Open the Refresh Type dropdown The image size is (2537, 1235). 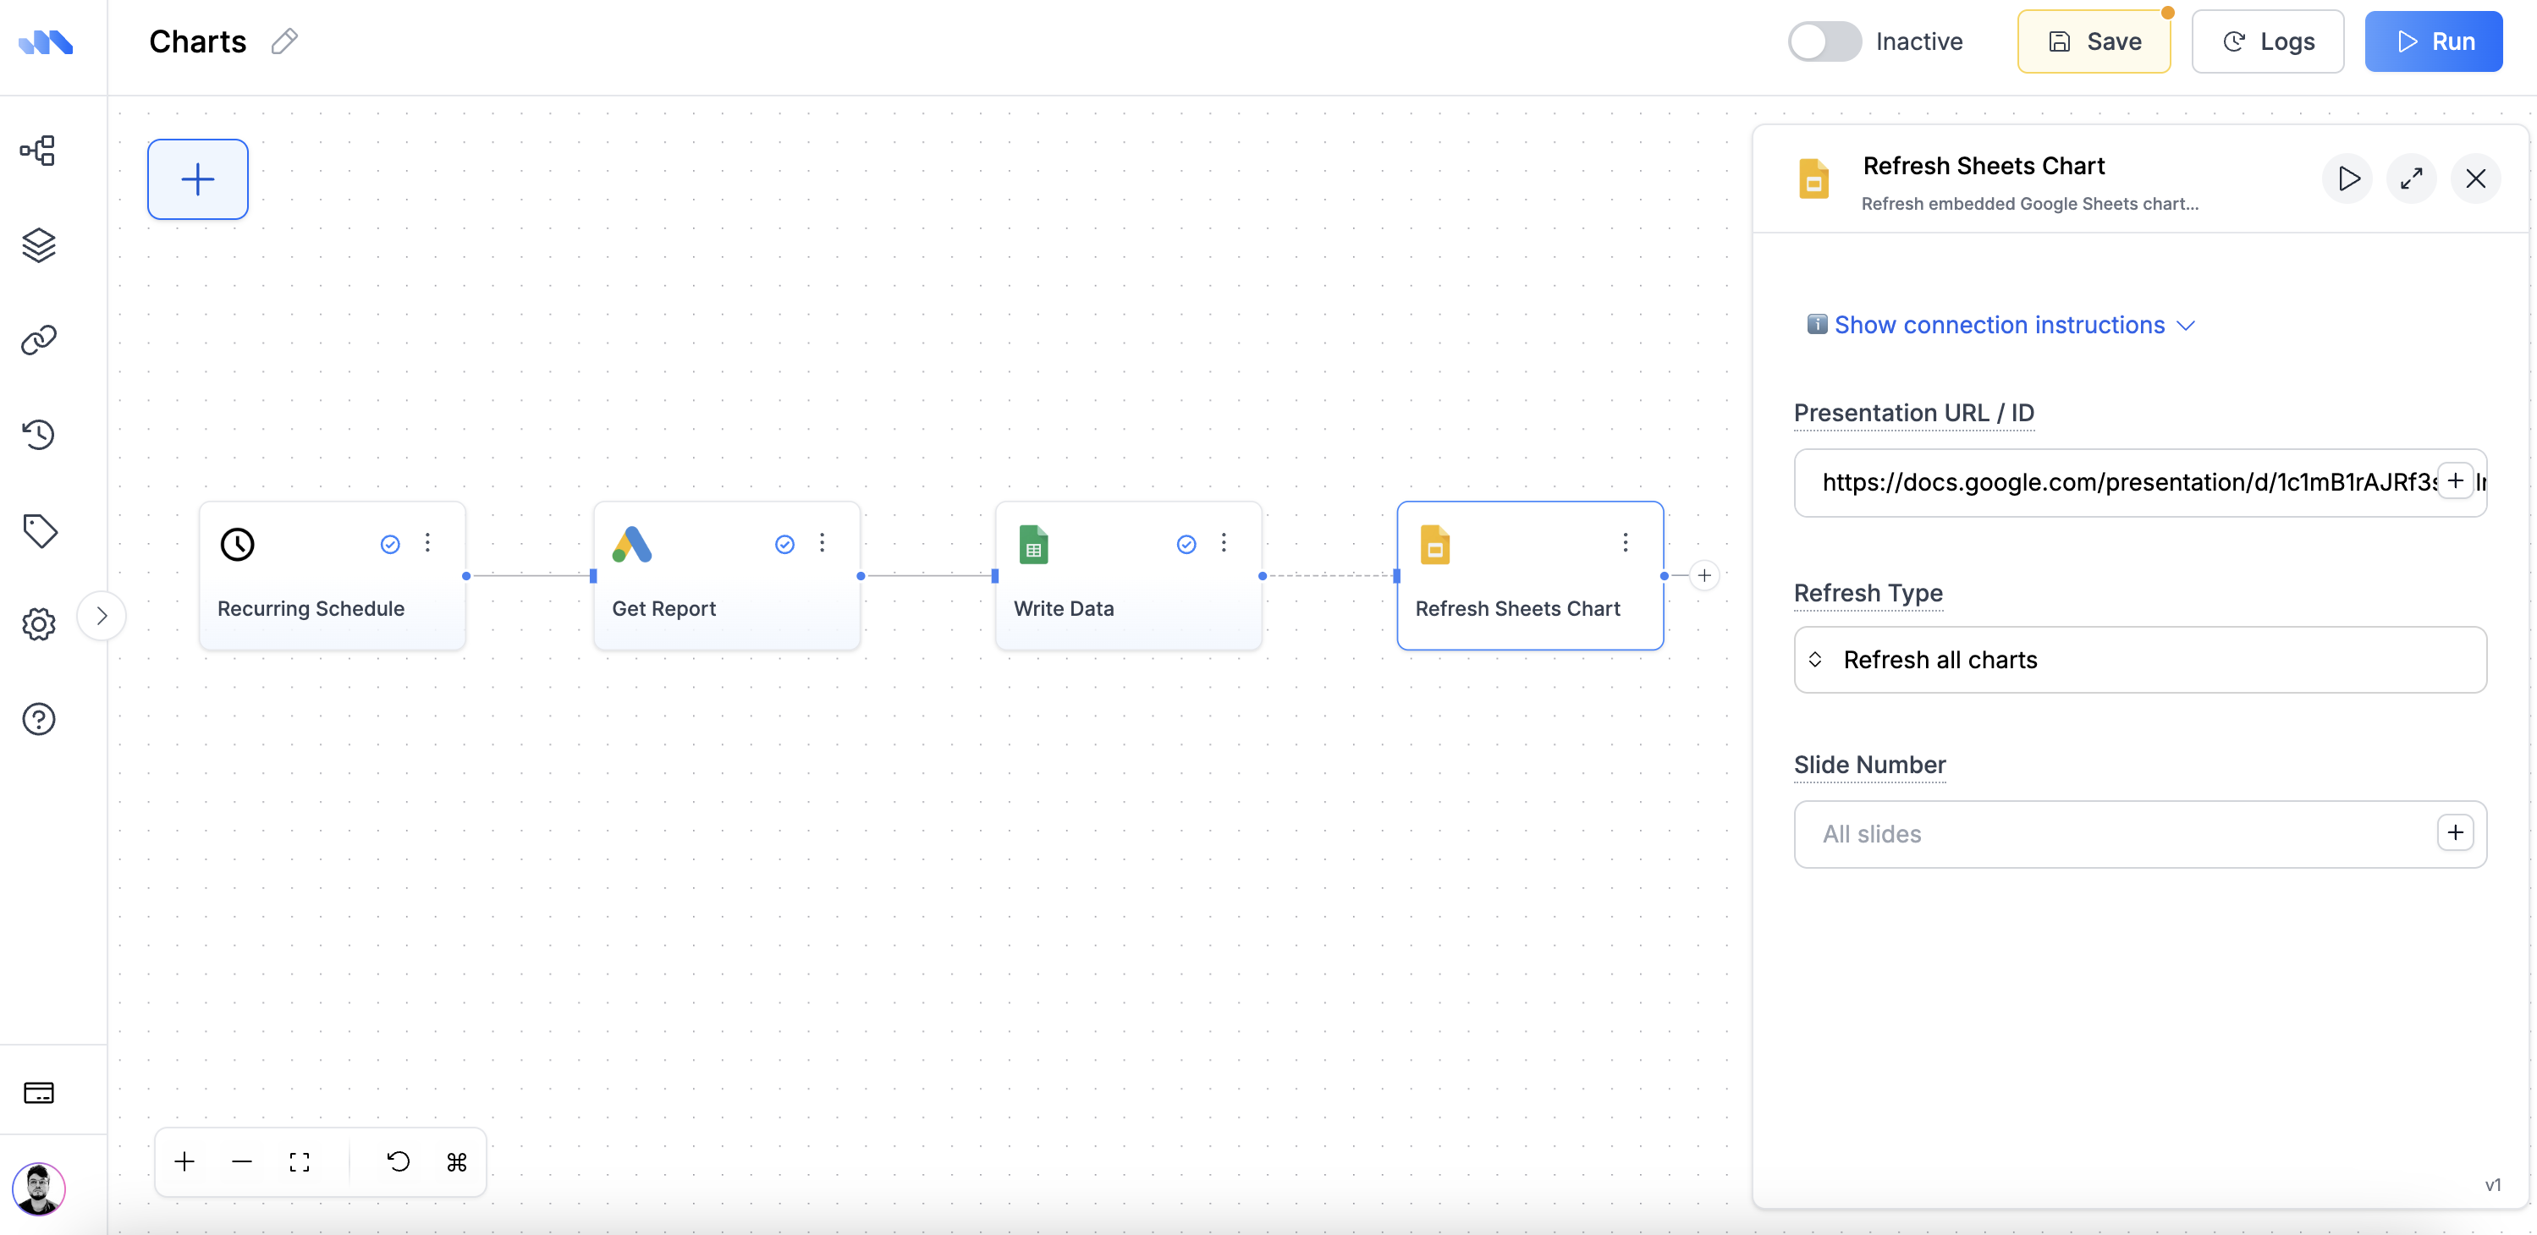coord(2139,660)
